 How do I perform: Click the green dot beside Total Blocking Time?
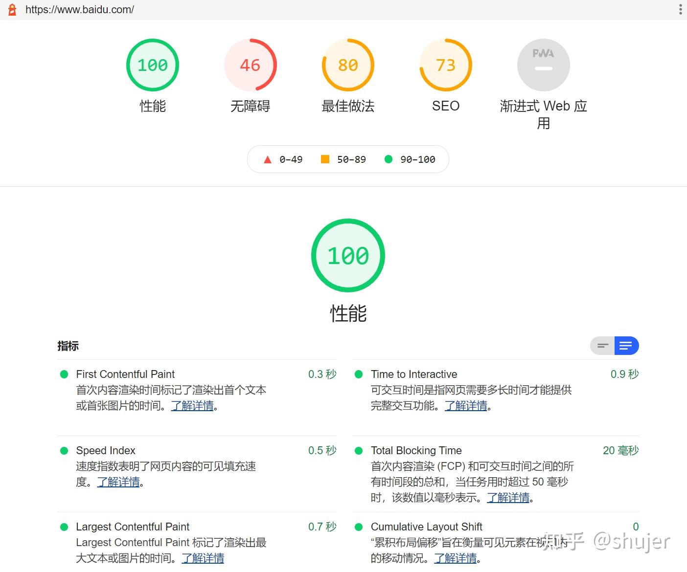(358, 450)
